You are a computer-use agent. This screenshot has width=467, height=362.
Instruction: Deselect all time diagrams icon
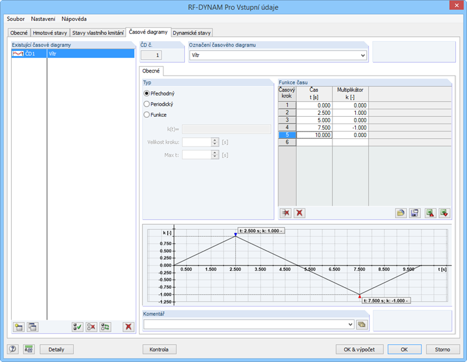click(92, 327)
